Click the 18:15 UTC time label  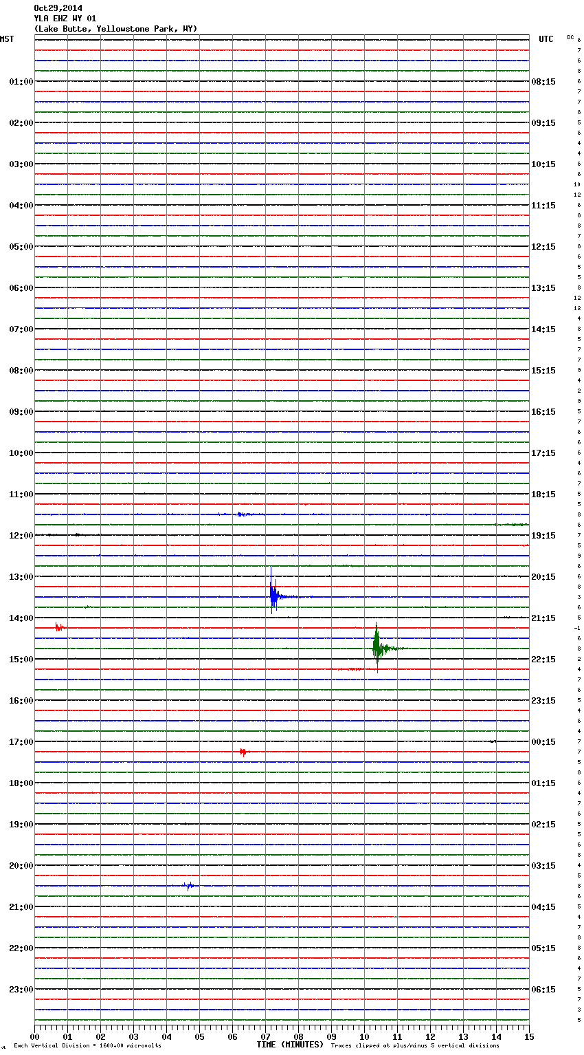pos(543,494)
